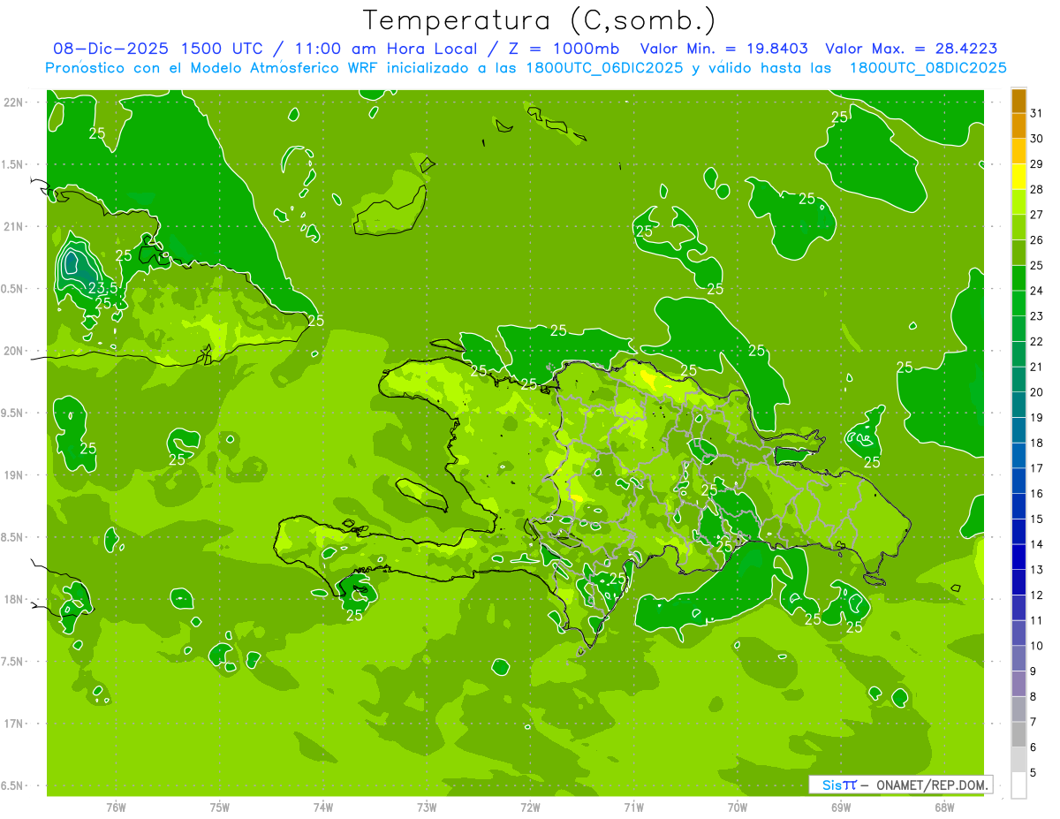The width and height of the screenshot is (1060, 819).
Task: Click the 'Valor Max. = 28.4223' value
Action: [912, 49]
